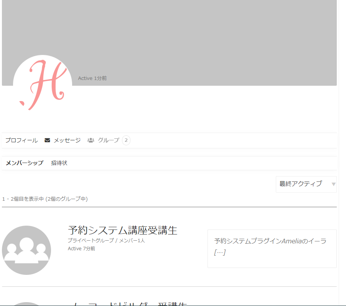Click the cut-off second group title
The image size is (346, 306).
click(127, 303)
